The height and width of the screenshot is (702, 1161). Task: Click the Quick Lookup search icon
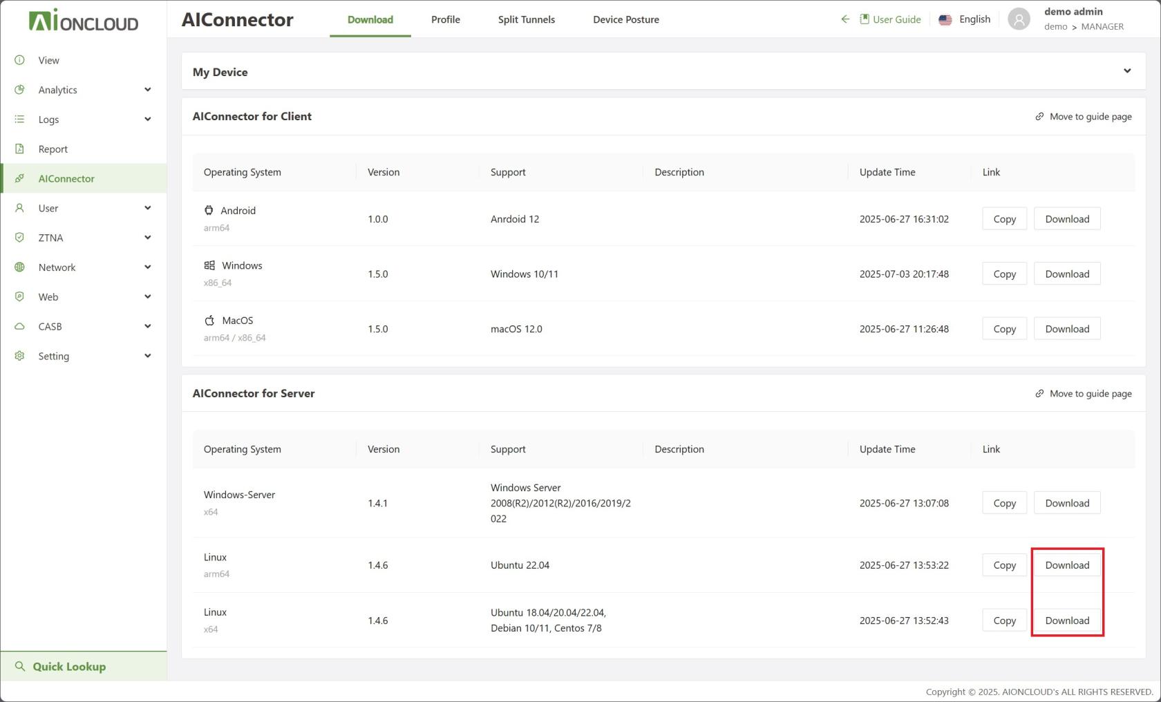coord(20,667)
